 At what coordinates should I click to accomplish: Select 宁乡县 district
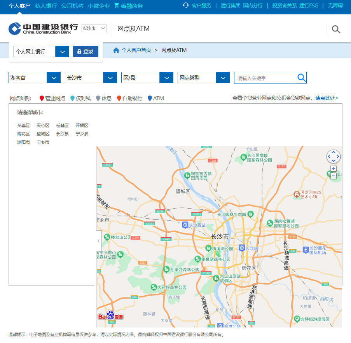[82, 134]
